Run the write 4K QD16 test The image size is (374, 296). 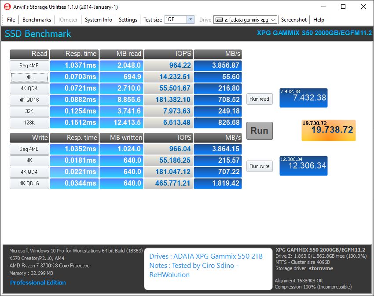coord(29,183)
